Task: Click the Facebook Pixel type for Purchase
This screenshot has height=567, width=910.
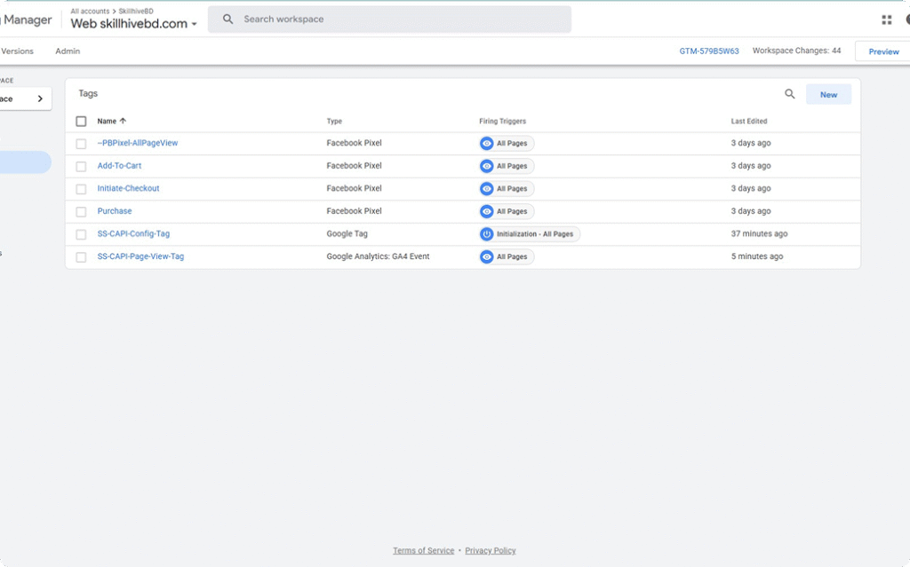Action: tap(354, 211)
